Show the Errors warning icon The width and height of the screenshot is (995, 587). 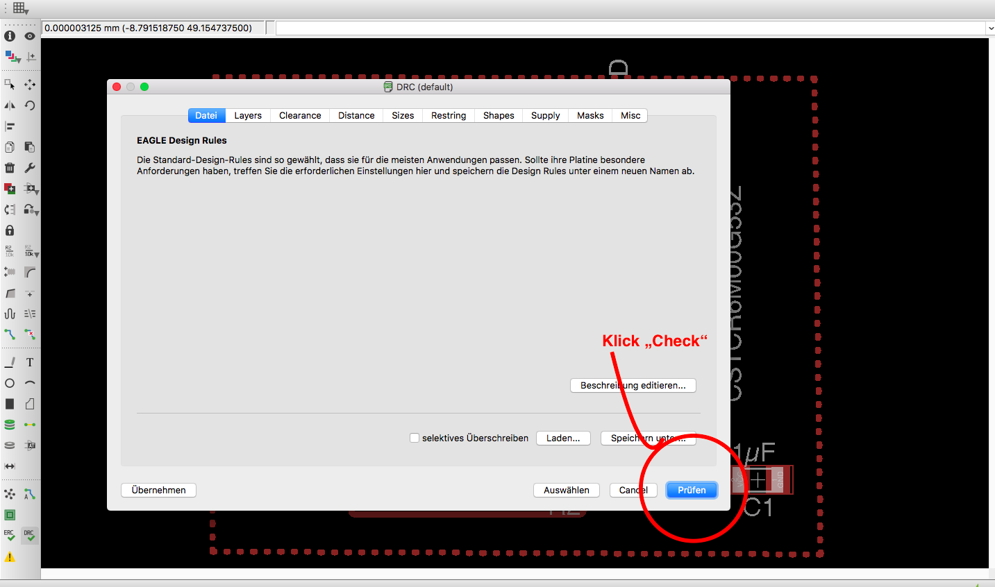(x=10, y=556)
